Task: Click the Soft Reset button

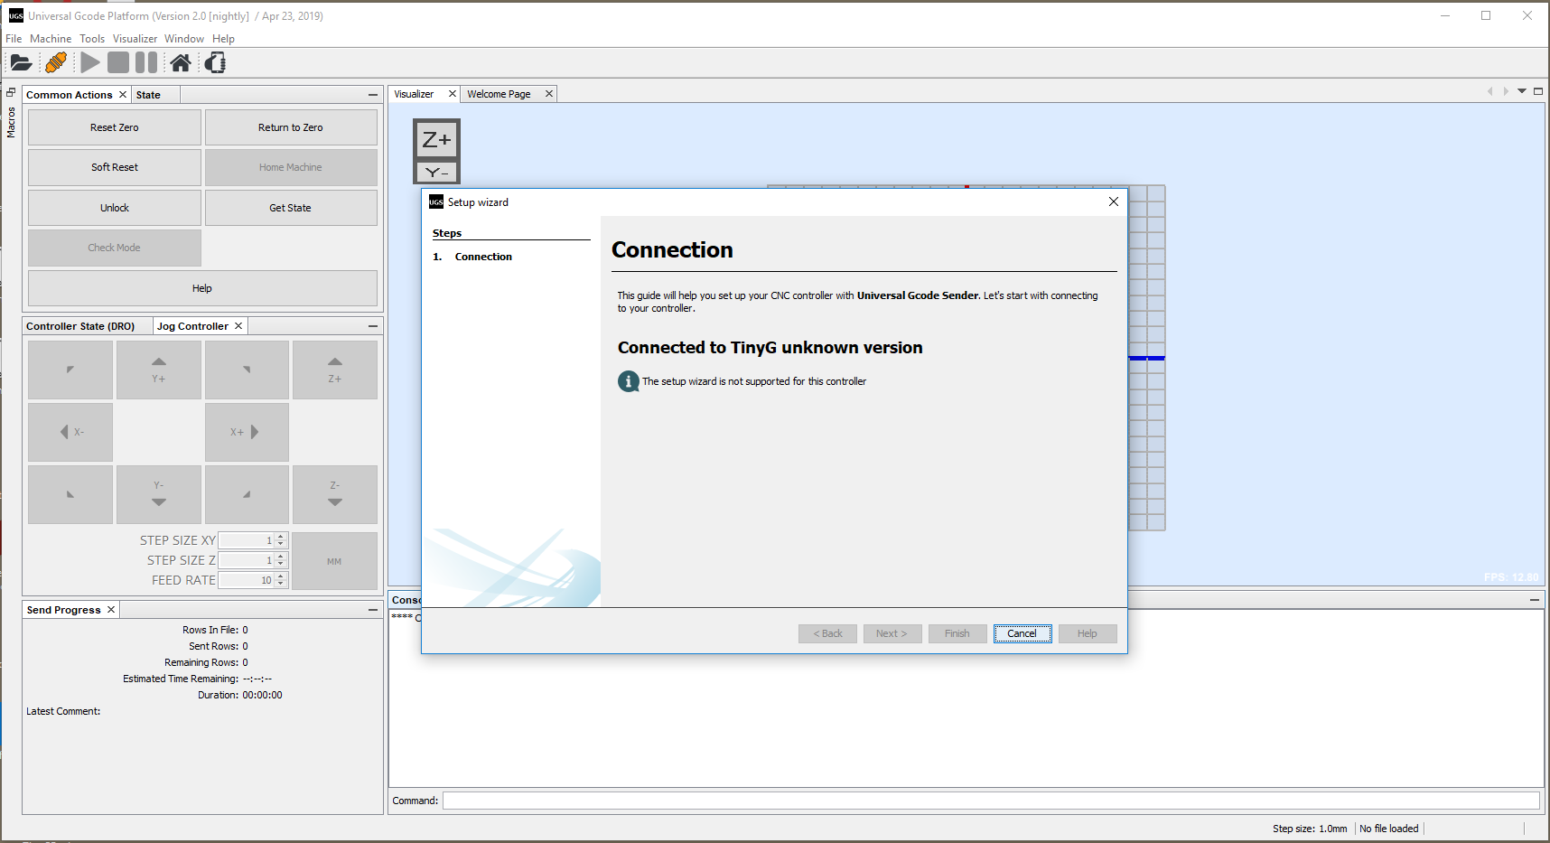Action: pyautogui.click(x=115, y=167)
